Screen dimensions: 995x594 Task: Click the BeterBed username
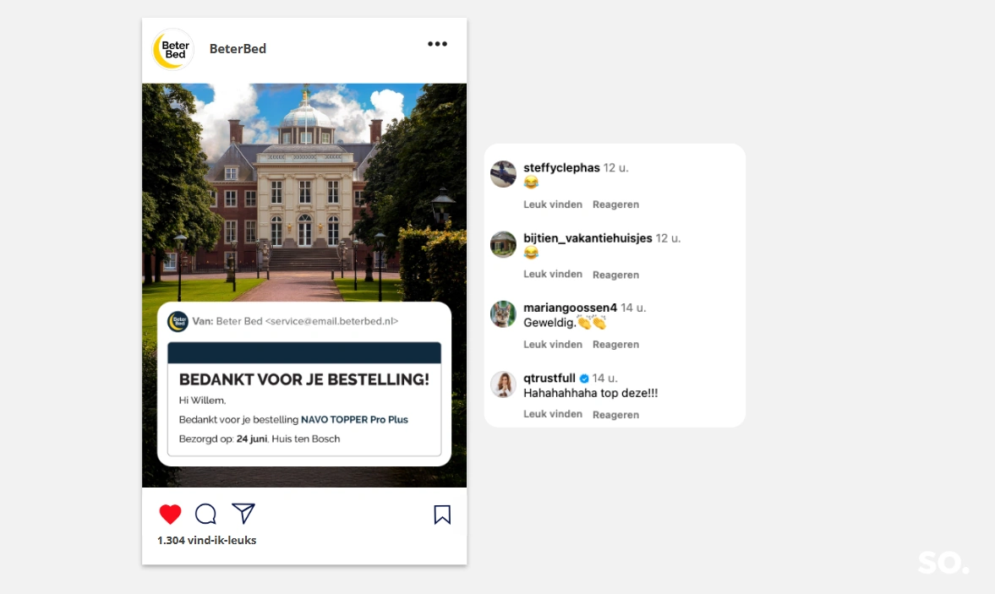point(238,49)
